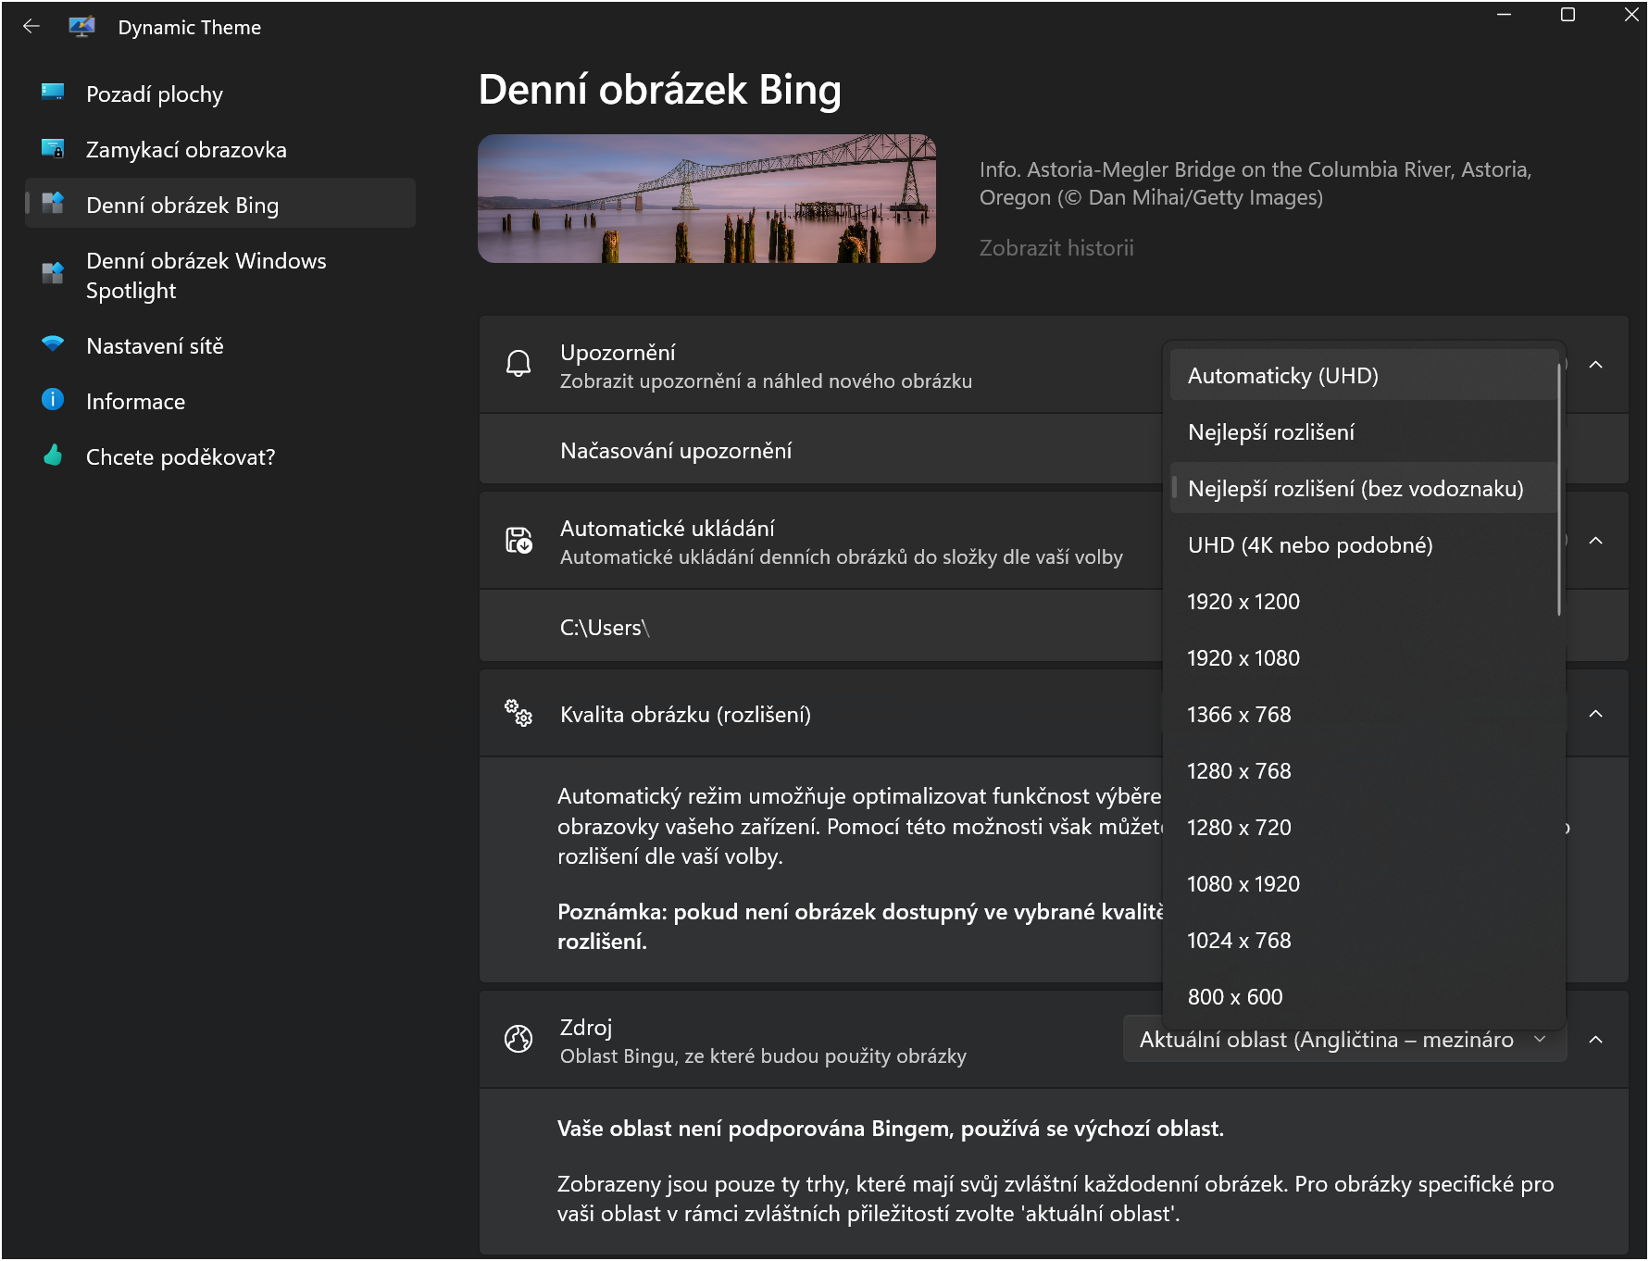Collapse the Upozornění section chevron
1649x1261 pixels.
tap(1595, 365)
